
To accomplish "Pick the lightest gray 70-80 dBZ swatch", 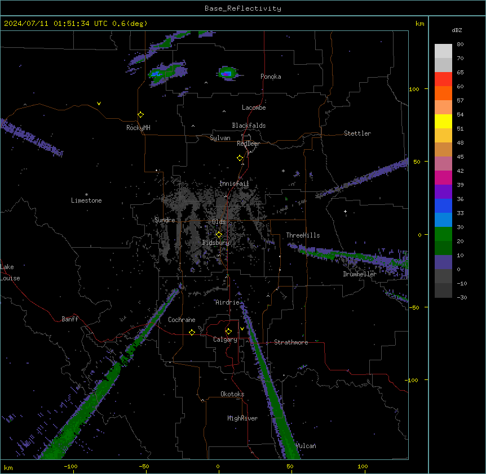I will click(443, 51).
